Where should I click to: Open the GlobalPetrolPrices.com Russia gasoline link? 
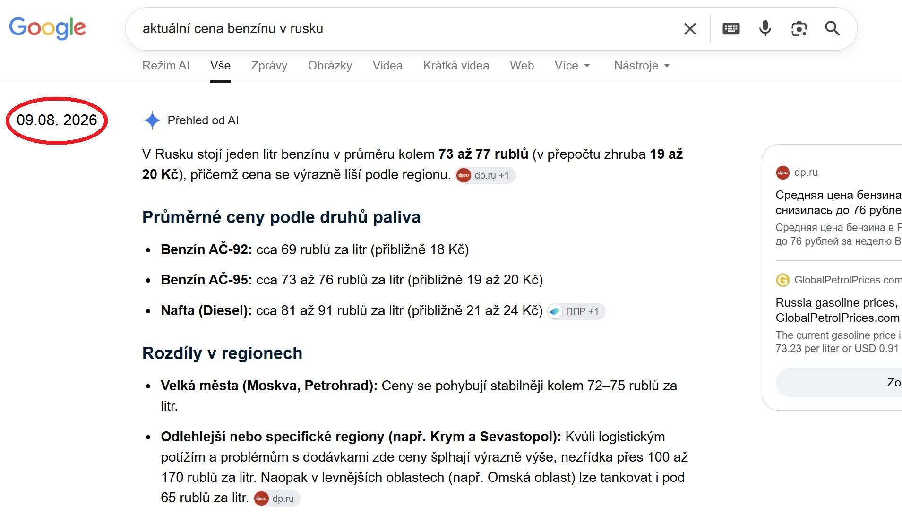pyautogui.click(x=838, y=310)
